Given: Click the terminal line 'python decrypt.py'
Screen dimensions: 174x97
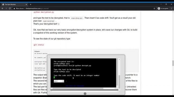Looking at the screenshot, I should pyautogui.click(x=83, y=65).
